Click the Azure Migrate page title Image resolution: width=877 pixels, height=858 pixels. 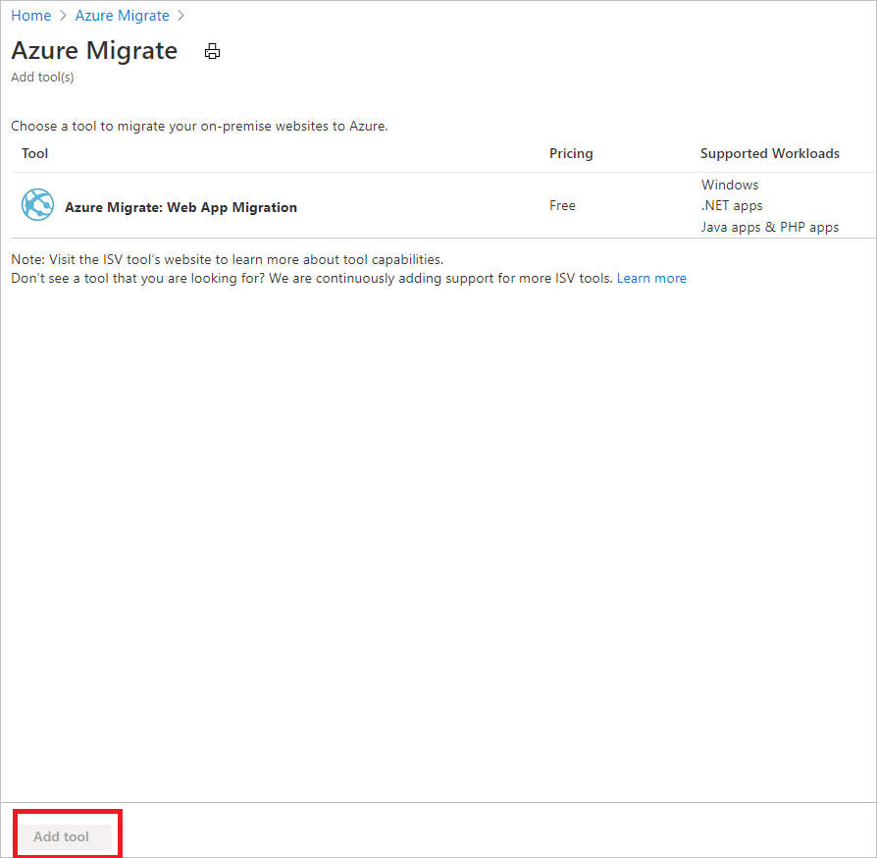pyautogui.click(x=94, y=51)
